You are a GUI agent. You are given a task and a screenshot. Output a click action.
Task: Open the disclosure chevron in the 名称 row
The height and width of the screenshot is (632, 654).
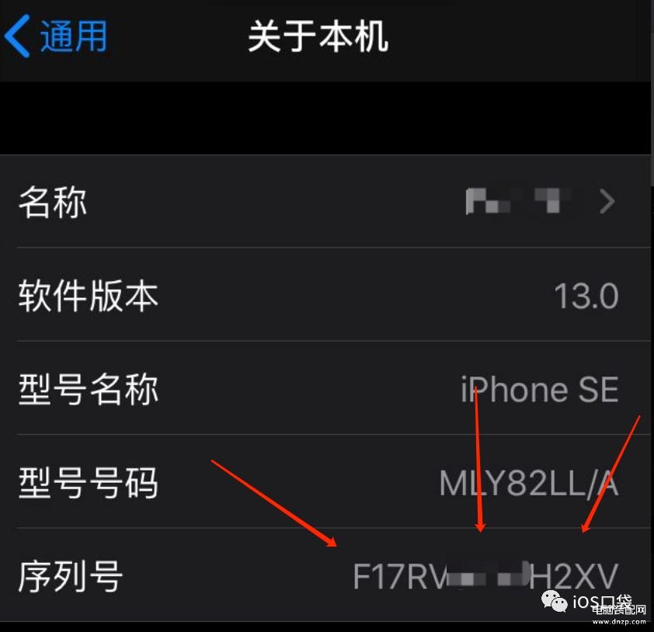[x=607, y=201]
